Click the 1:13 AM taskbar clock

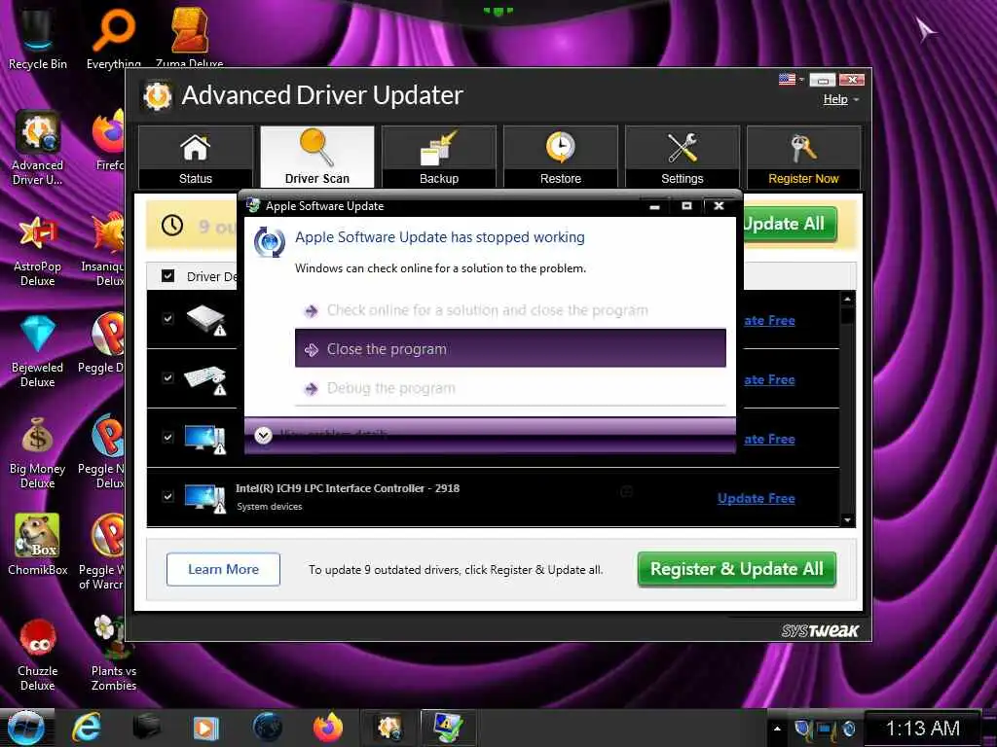923,729
